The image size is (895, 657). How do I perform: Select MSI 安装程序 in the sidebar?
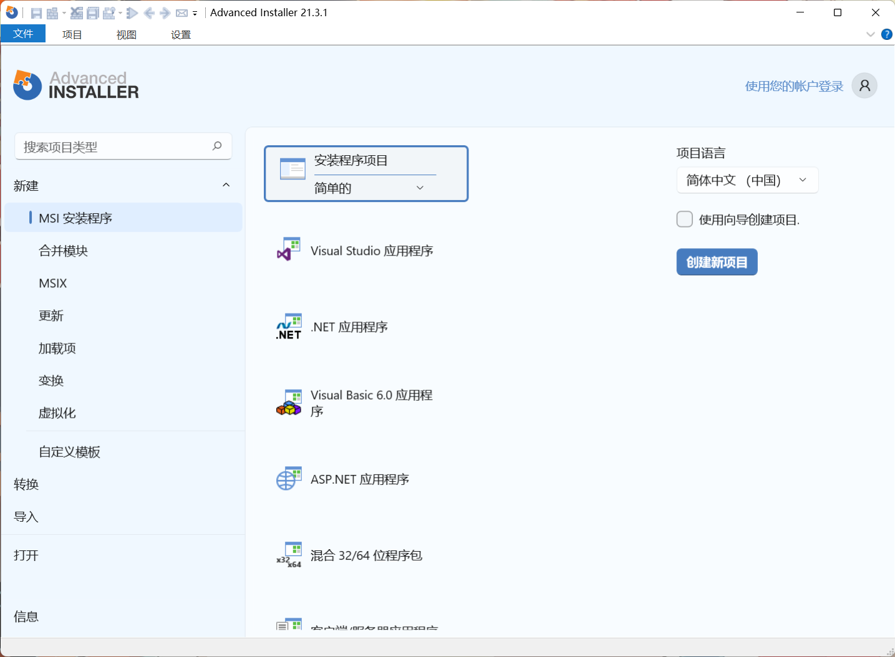coord(123,218)
